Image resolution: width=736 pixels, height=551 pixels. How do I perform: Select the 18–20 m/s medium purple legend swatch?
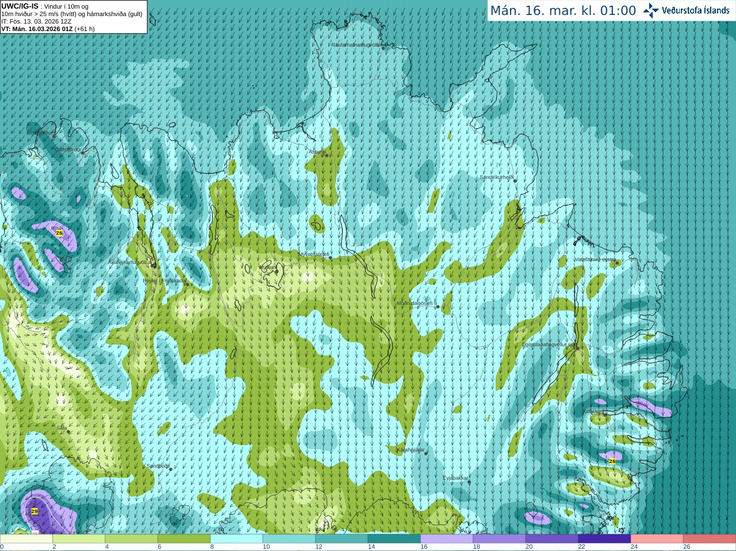click(x=499, y=539)
